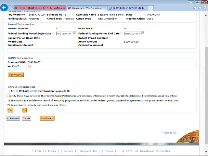Open the FAPIIS website link
The image size is (208, 156).
pos(34,91)
